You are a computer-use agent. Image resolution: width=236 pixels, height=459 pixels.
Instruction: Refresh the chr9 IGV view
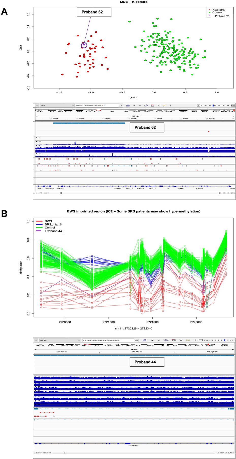[x=146, y=105]
